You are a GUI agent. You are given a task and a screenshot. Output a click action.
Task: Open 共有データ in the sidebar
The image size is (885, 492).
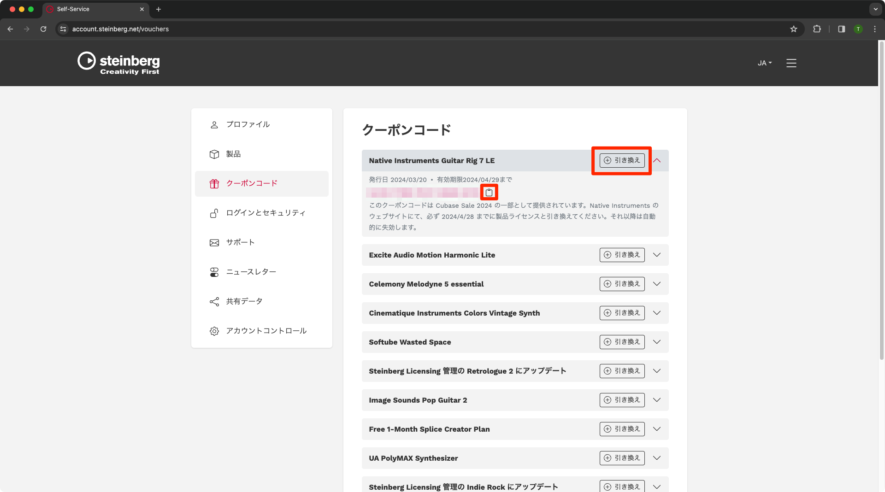pos(262,301)
